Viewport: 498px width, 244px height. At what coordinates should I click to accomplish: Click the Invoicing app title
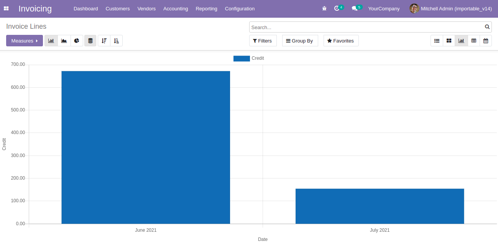(35, 8)
